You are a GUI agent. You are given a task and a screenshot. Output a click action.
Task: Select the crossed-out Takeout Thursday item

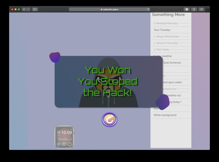coord(171,43)
